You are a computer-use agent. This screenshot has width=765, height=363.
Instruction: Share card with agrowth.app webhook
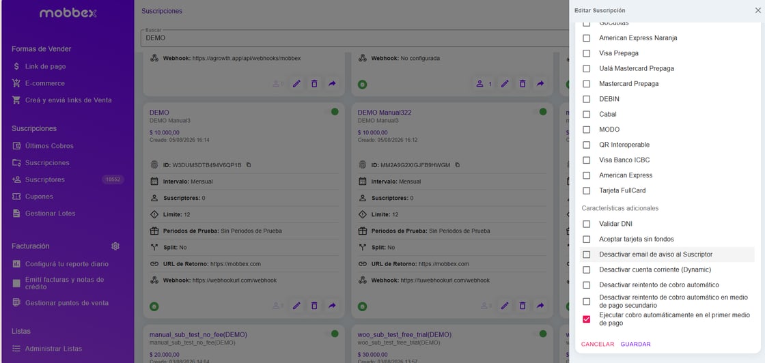tap(332, 84)
